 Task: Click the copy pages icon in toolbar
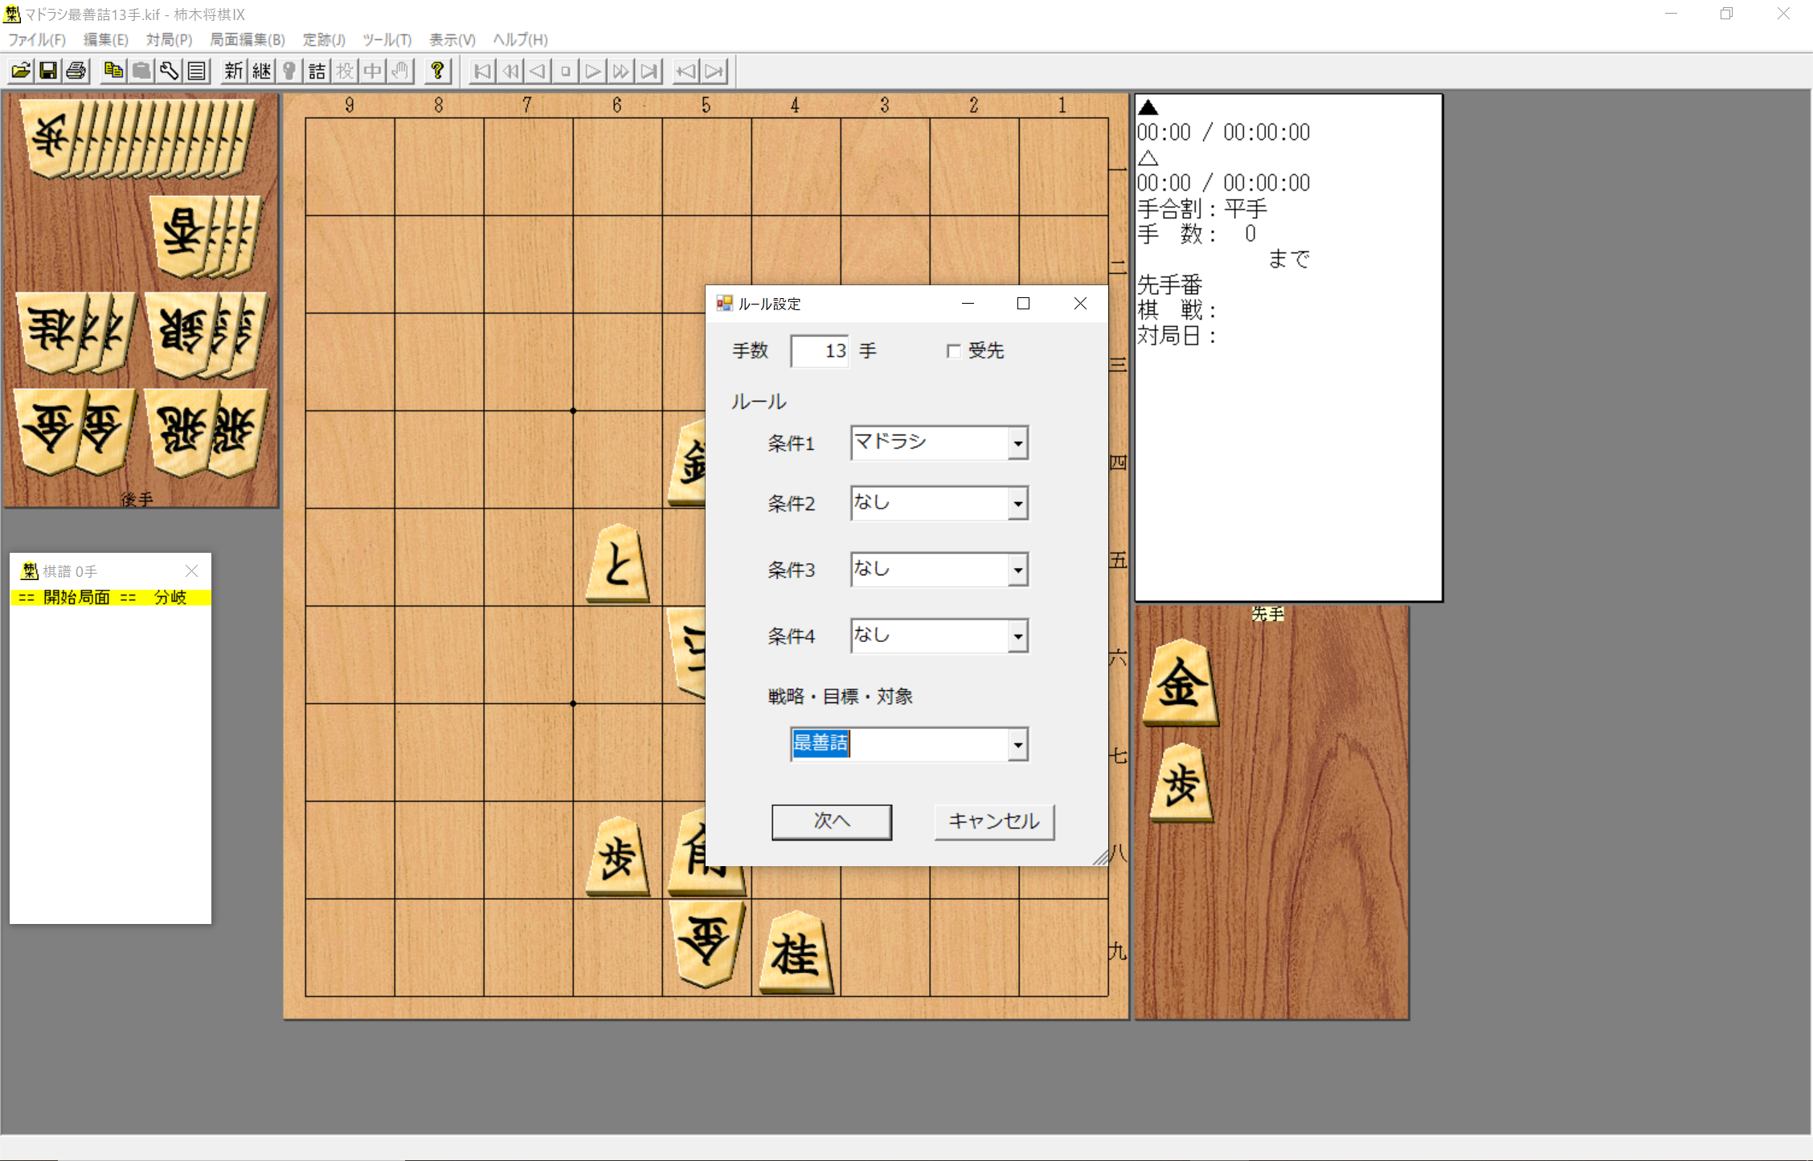click(x=113, y=72)
